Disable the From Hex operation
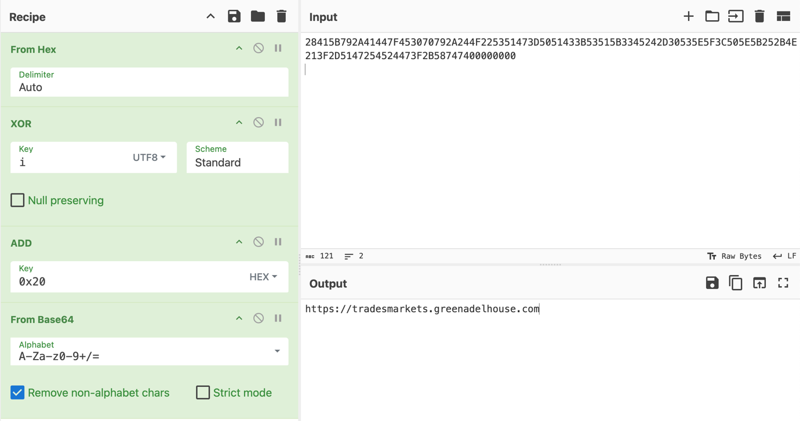Screen dimensions: 800x421 tap(259, 49)
